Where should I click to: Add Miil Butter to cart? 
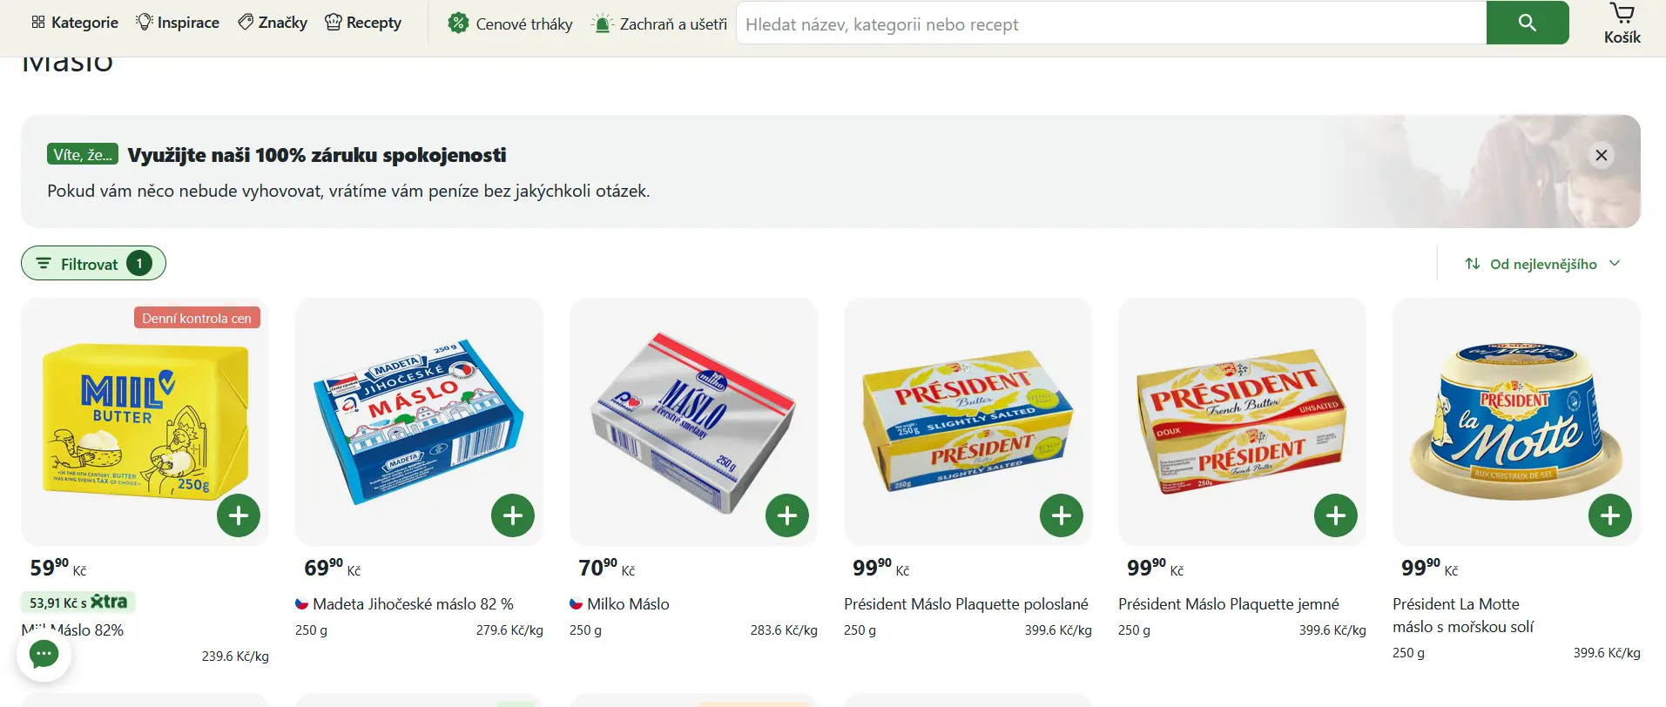(239, 515)
